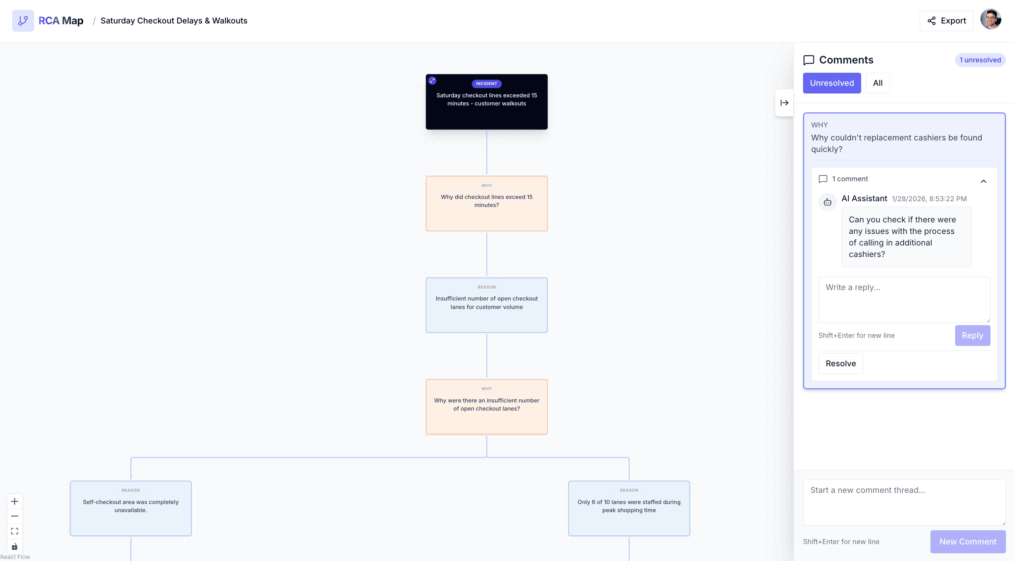The image size is (1014, 561).
Task: Click the Reply button
Action: 972,335
